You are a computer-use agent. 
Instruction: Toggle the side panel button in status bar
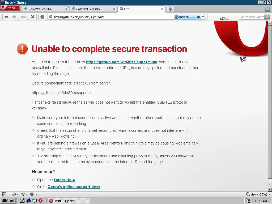[4, 194]
